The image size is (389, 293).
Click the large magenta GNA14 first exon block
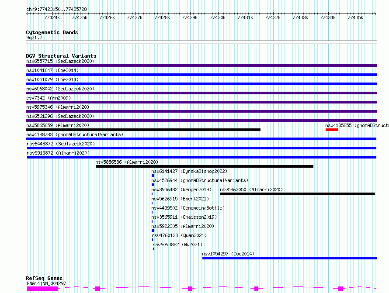pyautogui.click(x=42, y=289)
